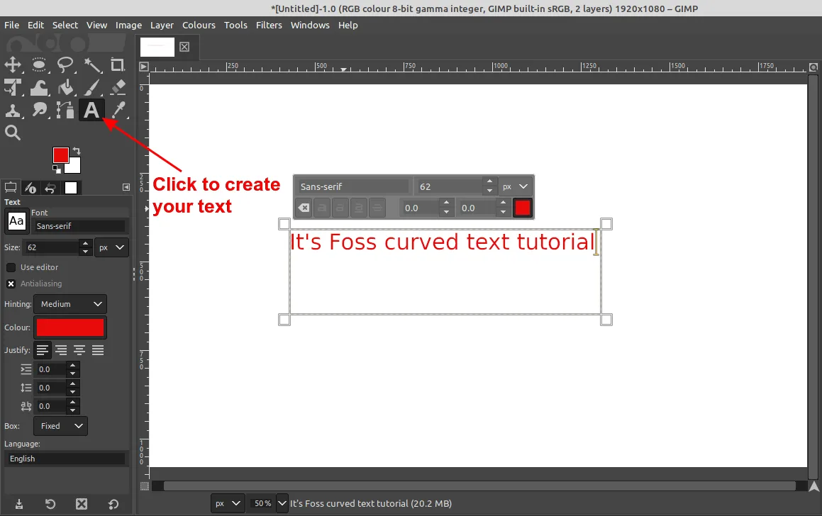This screenshot has width=822, height=516.
Task: Select the Free Select lasso tool
Action: click(65, 65)
